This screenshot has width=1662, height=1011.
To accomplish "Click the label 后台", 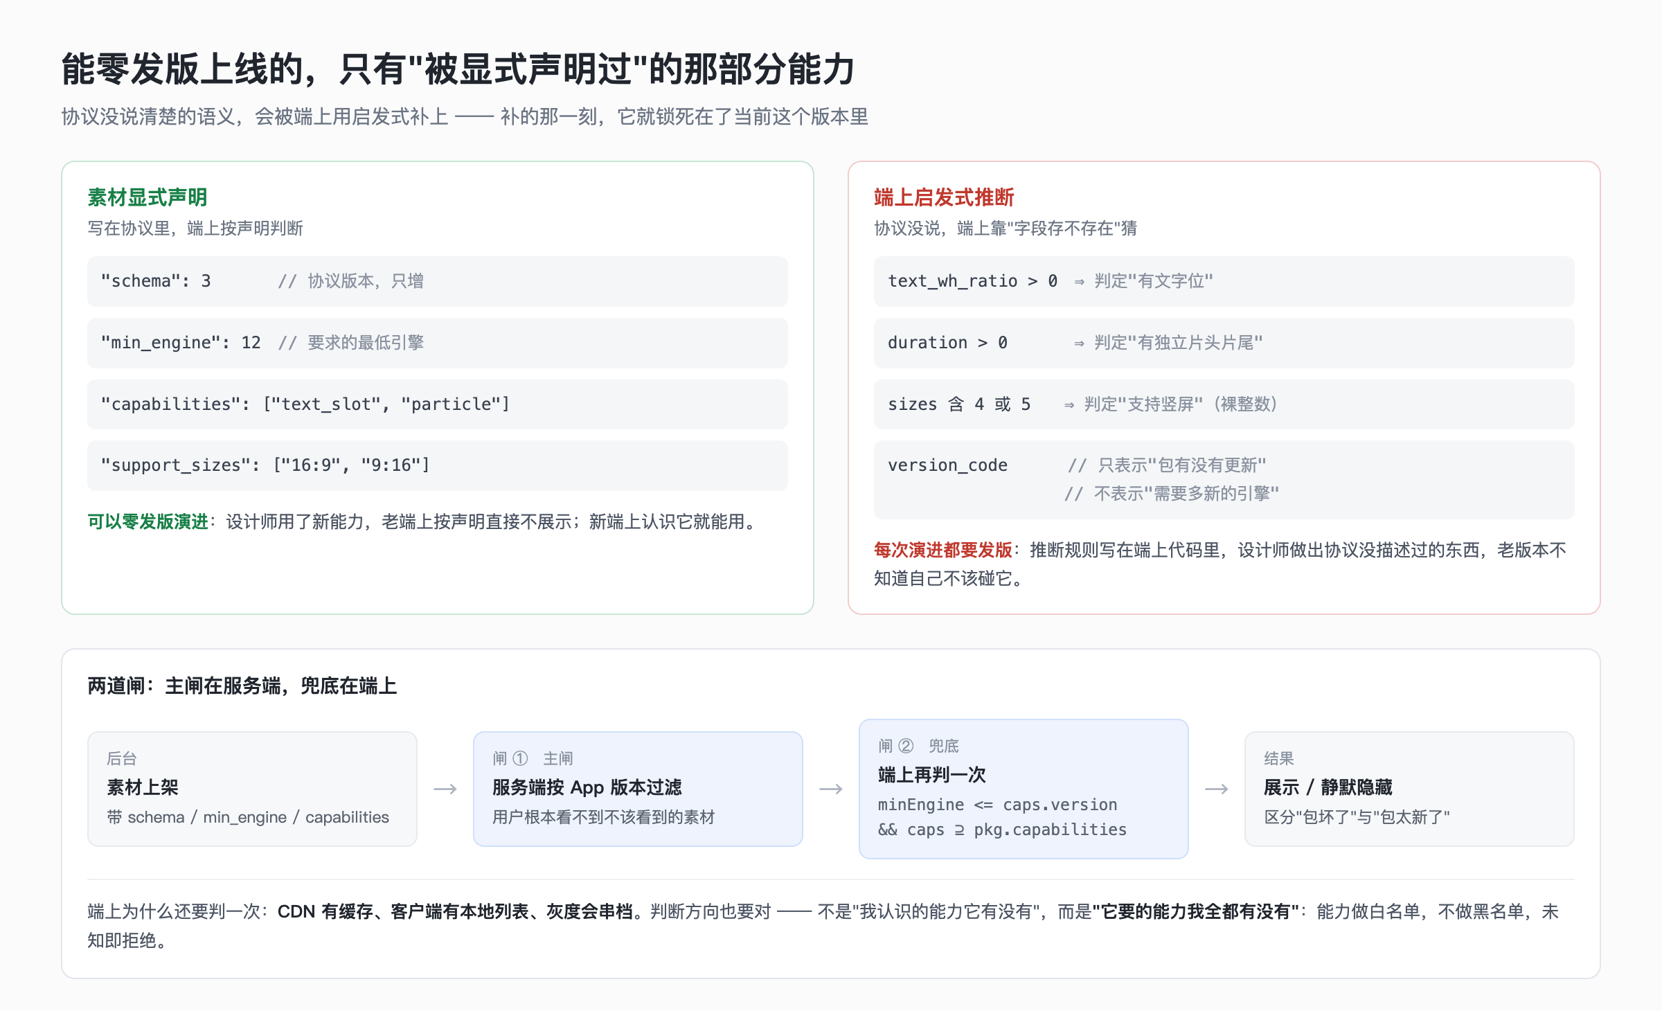I will [x=122, y=758].
